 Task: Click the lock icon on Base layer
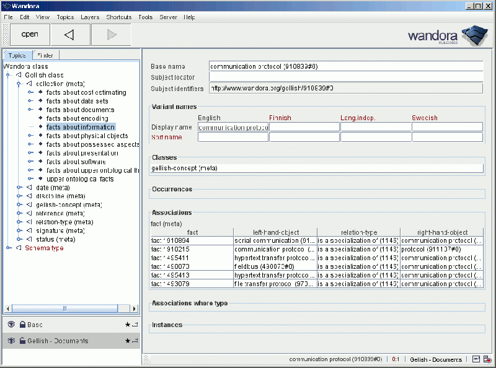22,325
